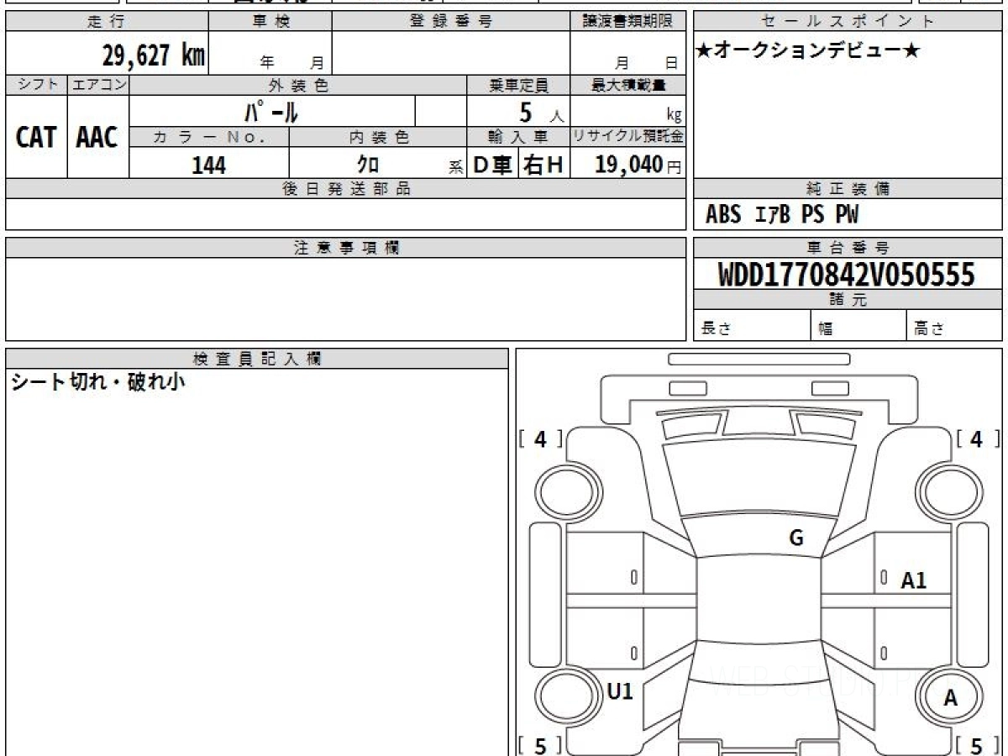Screen dimensions: 1008x756
Task: Click the オークションデビュー sales point text
Action: tap(808, 50)
